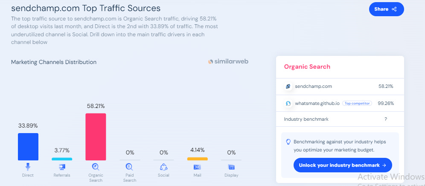Click the 0% value above Display
This screenshot has height=186, width=425.
(x=231, y=153)
